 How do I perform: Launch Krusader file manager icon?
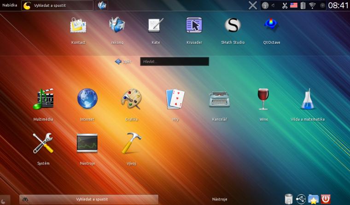click(194, 25)
